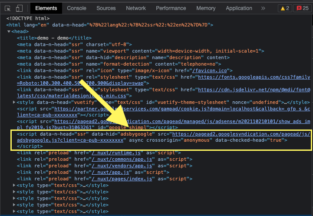Screen dimensions: 313x216
Task: Toggle the device toolbar icon
Action: [x=19, y=8]
